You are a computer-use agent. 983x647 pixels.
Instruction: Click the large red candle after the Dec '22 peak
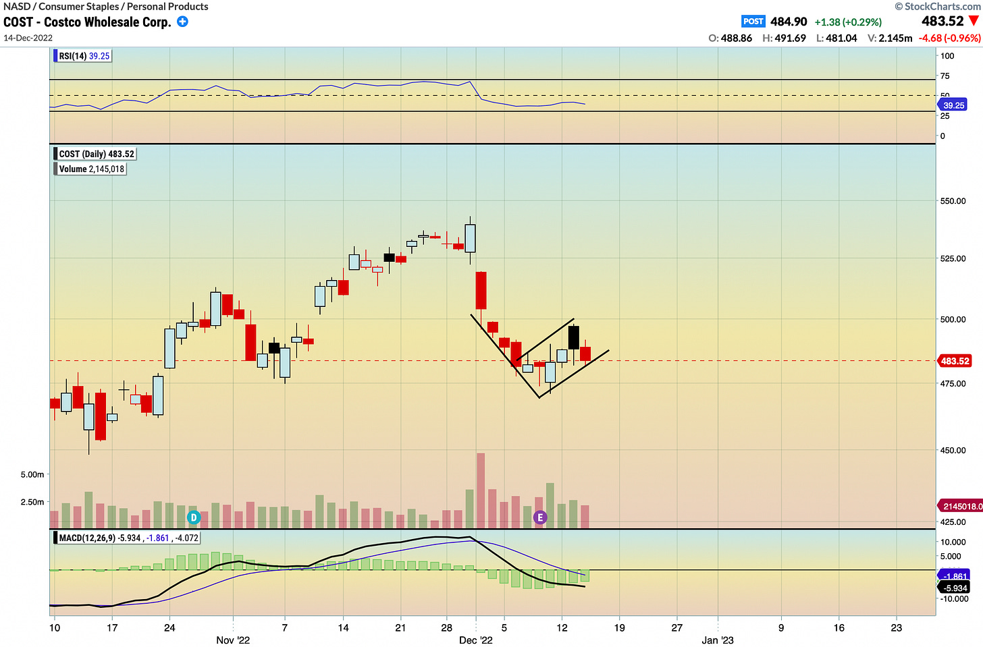pyautogui.click(x=481, y=290)
